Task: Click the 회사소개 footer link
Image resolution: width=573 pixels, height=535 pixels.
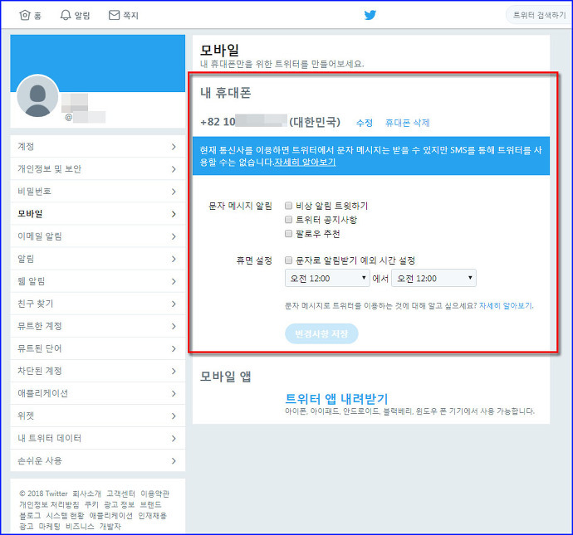Action: 86,494
